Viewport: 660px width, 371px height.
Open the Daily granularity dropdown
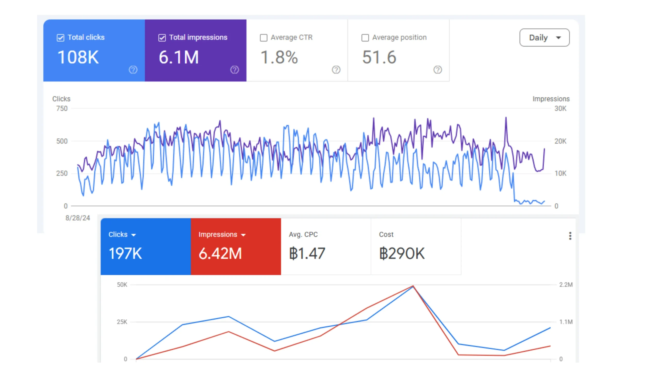[544, 37]
